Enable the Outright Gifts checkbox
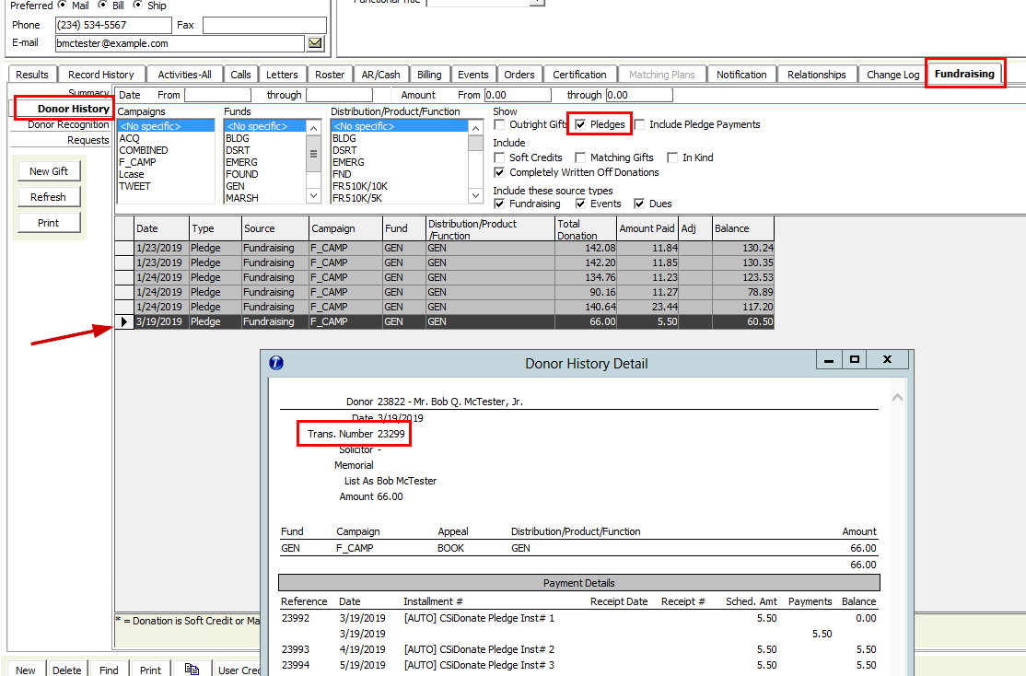This screenshot has height=676, width=1026. (x=499, y=124)
